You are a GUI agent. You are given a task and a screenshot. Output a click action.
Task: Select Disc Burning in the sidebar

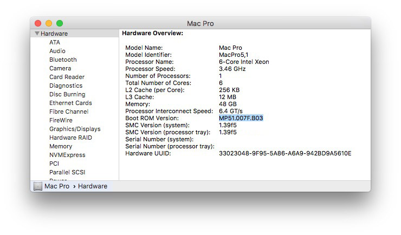tap(67, 95)
